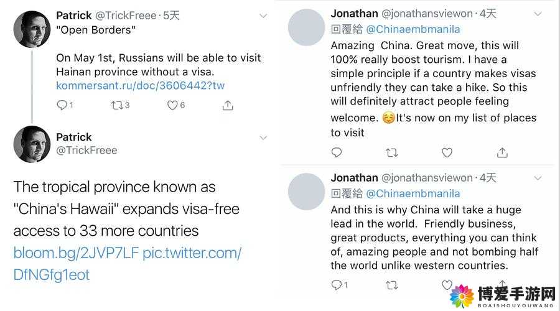Image resolution: width=560 pixels, height=311 pixels.
Task: Retweet Jonathan's huge lead tweet
Action: pos(392,285)
